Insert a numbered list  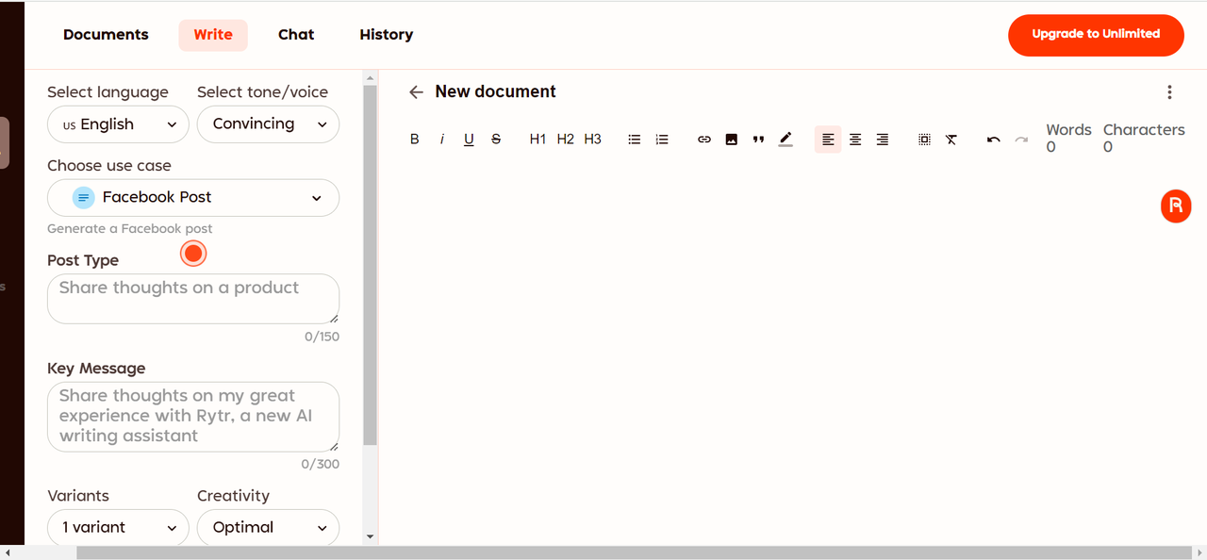point(662,140)
